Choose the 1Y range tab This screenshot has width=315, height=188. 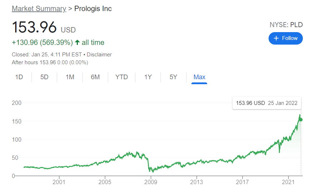click(148, 77)
